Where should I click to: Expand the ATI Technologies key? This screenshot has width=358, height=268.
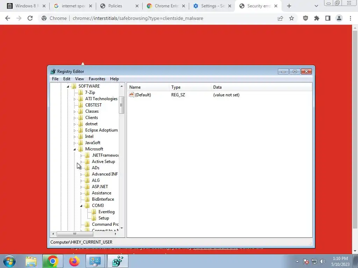click(74, 99)
